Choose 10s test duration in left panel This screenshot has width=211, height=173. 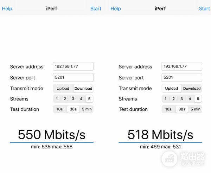[60, 109]
